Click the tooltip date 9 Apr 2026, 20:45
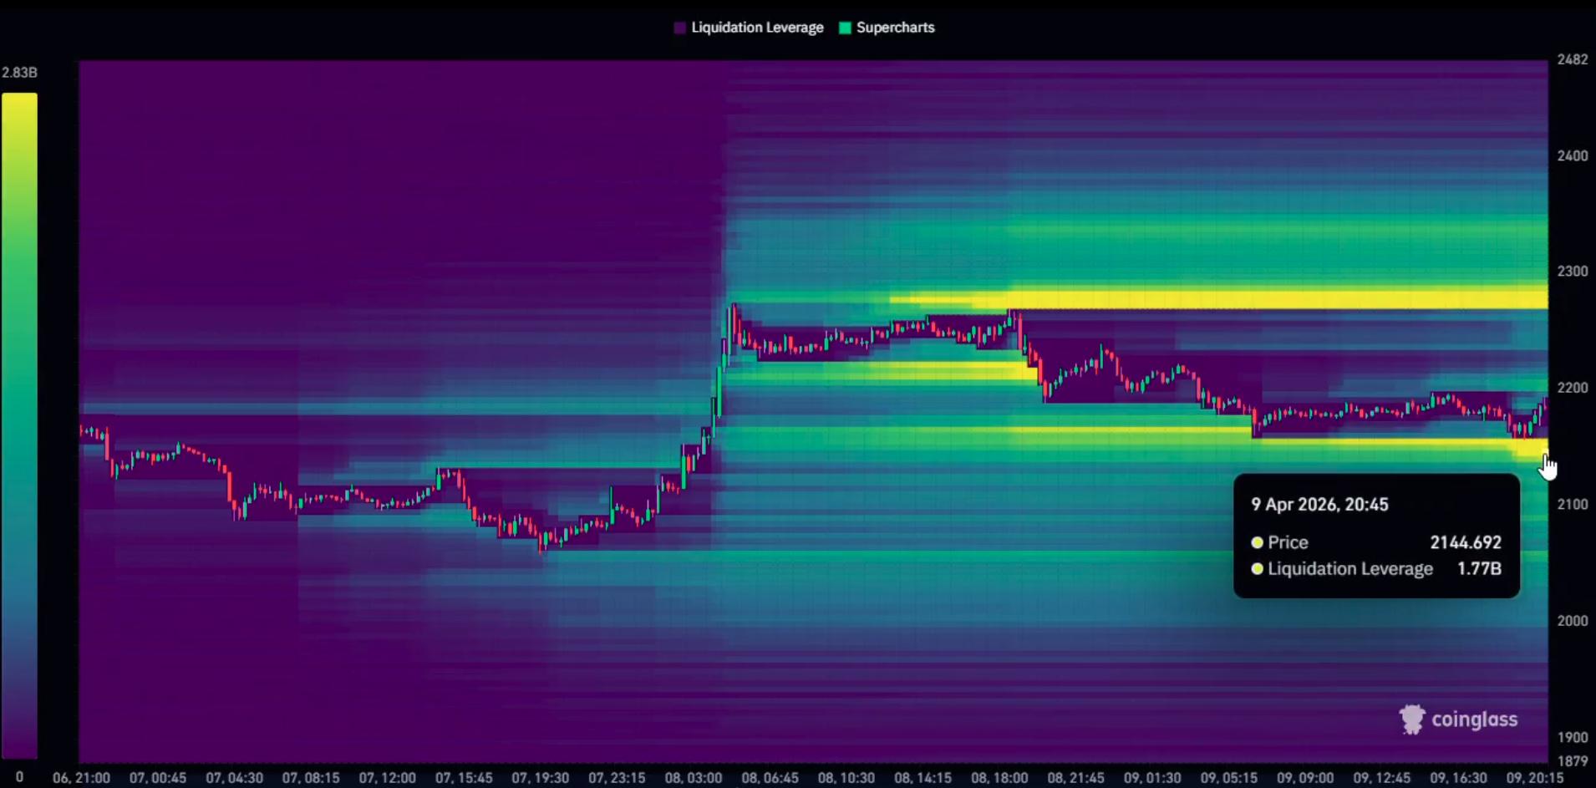1596x788 pixels. [x=1319, y=505]
